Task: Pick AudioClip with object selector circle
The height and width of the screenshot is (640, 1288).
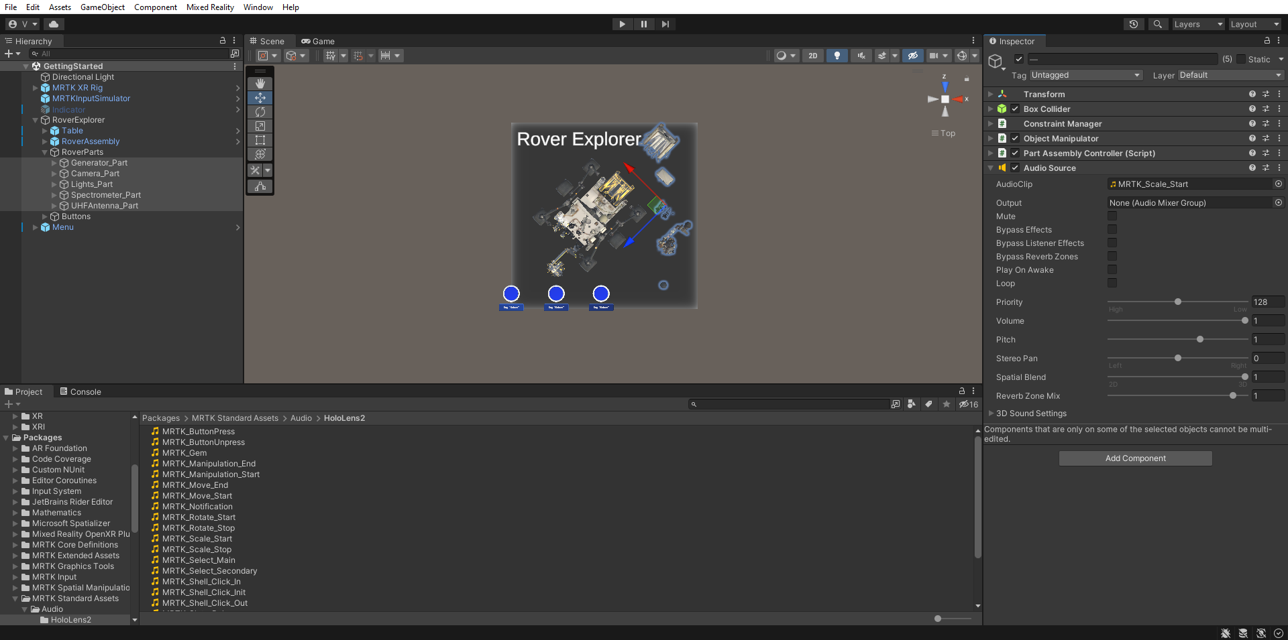Action: 1279,184
